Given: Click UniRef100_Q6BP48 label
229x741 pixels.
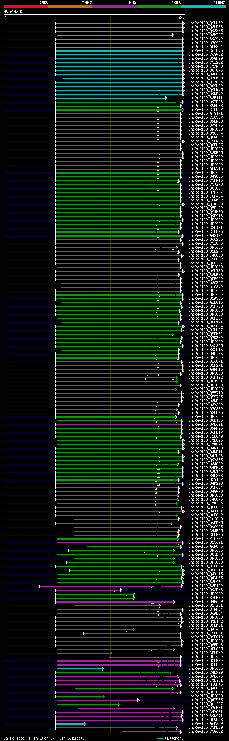Looking at the screenshot, I should click(x=205, y=645).
